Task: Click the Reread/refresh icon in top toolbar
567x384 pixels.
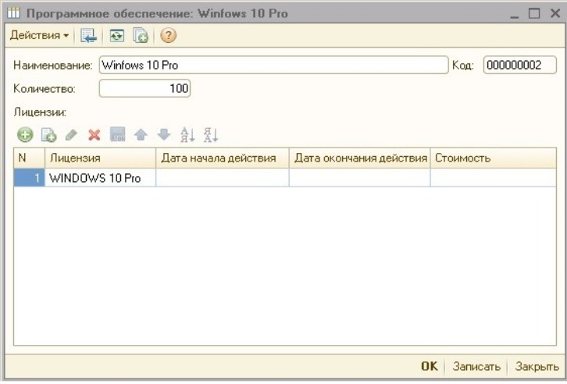Action: (116, 36)
